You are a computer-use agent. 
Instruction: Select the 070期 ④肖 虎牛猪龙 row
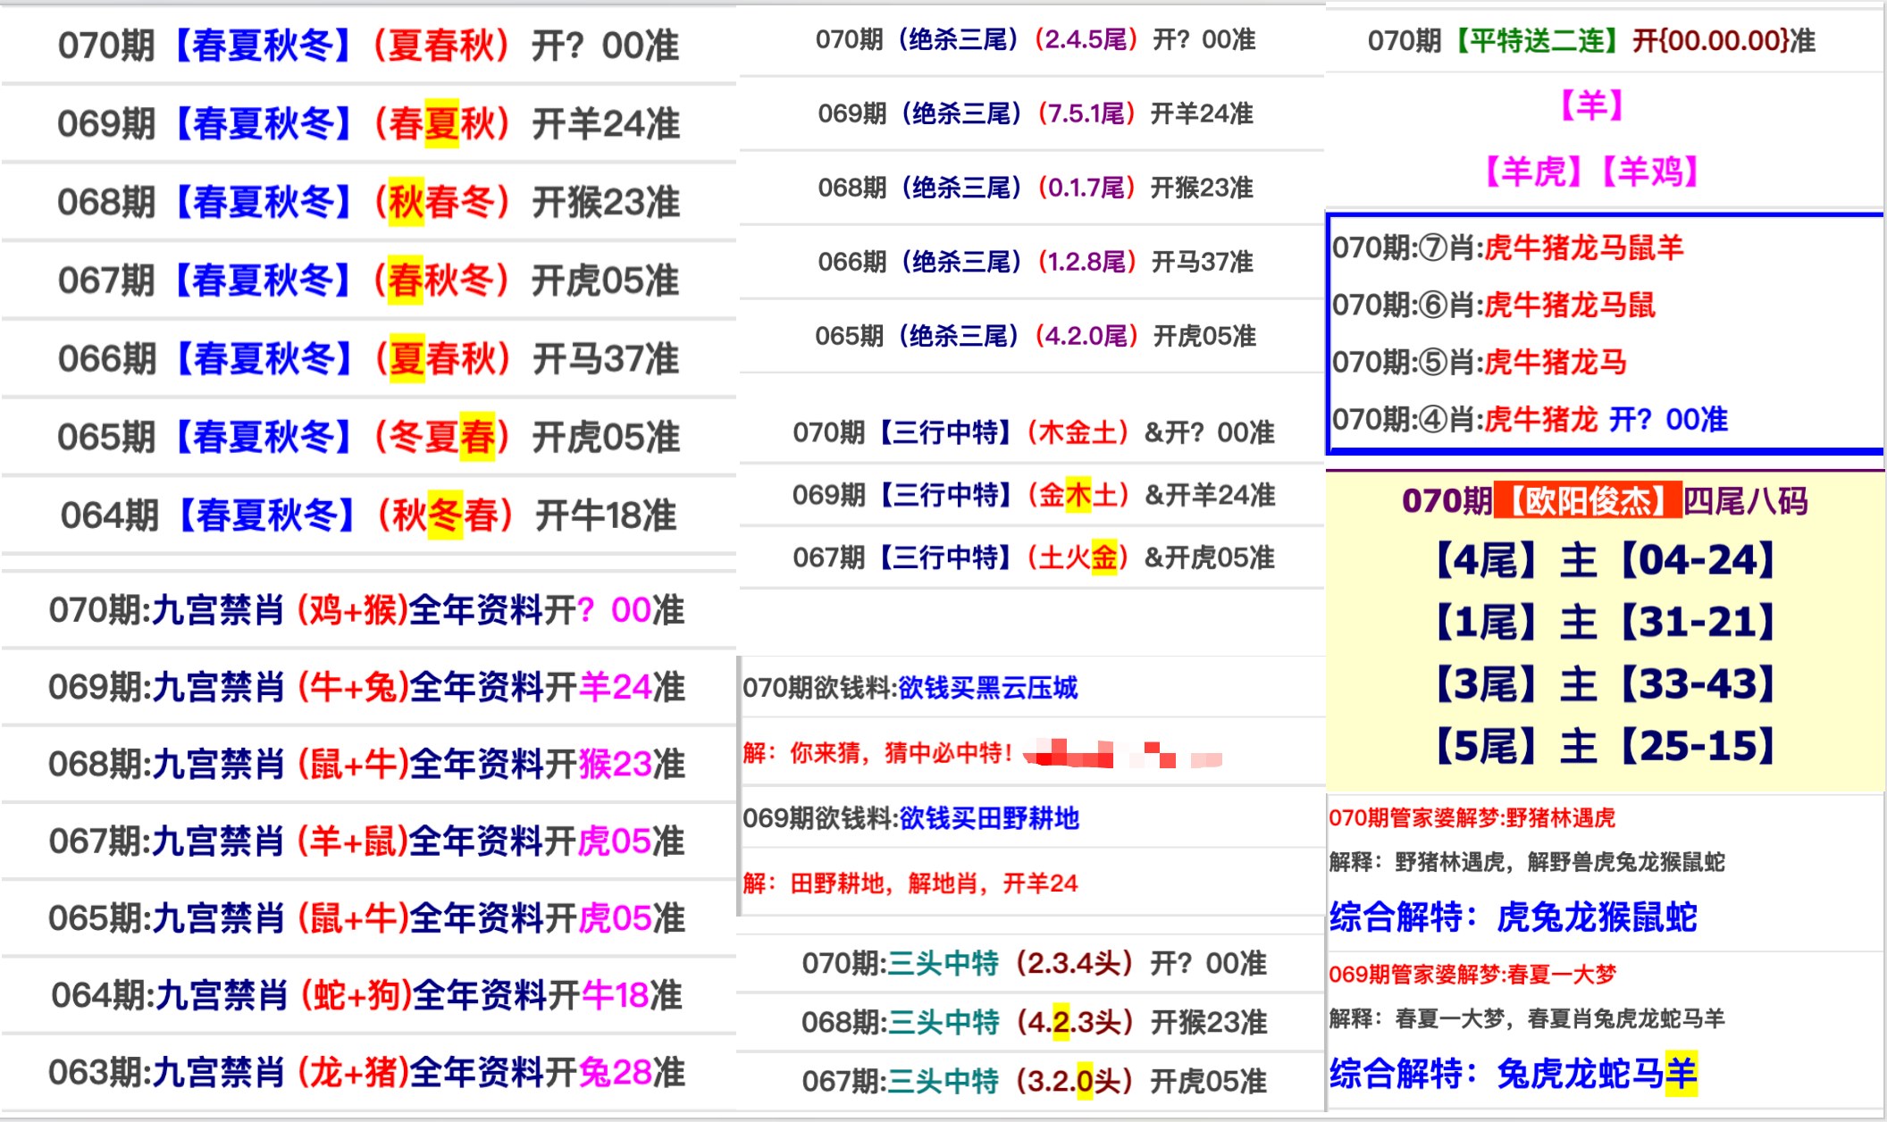click(x=1530, y=419)
